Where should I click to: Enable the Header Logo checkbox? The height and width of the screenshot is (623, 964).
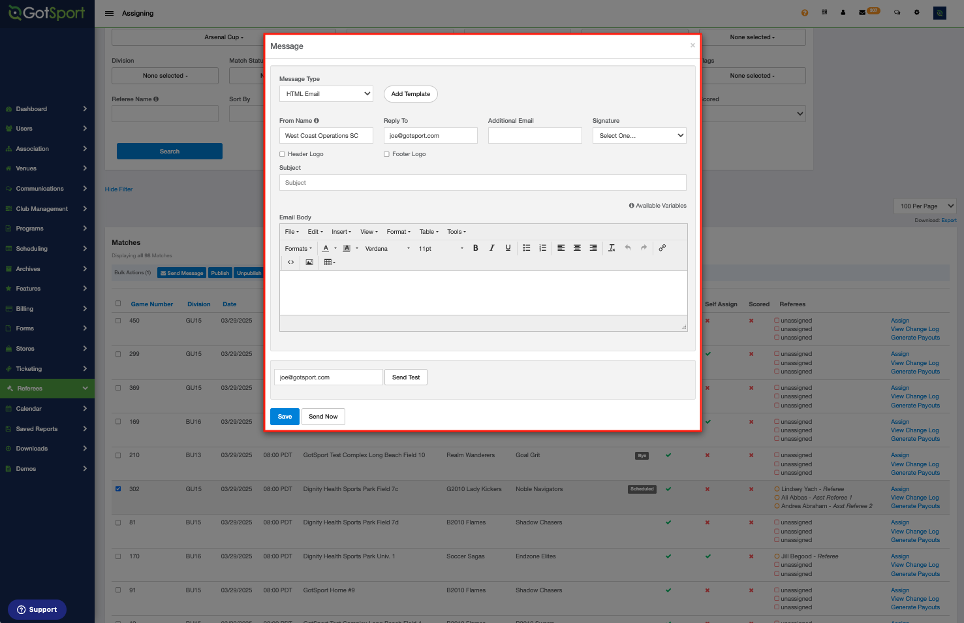pyautogui.click(x=282, y=154)
